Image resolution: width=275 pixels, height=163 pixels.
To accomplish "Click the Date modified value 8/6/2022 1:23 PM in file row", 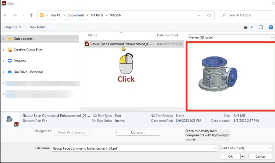I will [170, 44].
